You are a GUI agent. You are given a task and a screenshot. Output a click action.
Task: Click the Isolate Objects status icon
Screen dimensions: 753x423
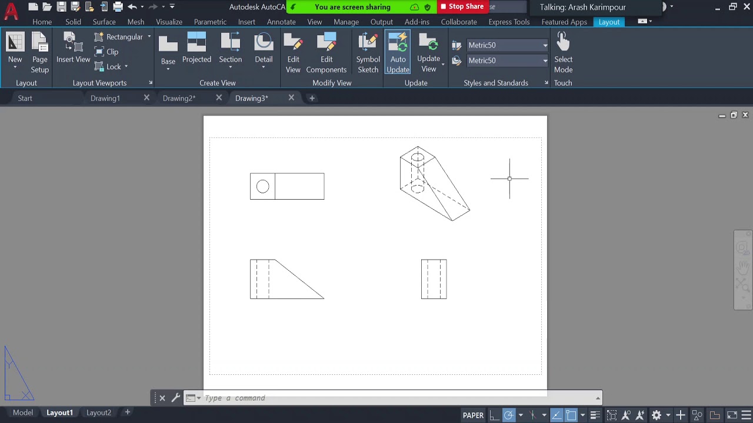coord(697,415)
